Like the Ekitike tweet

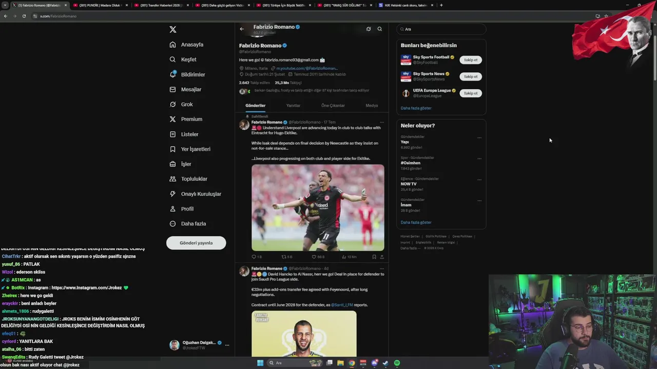tap(318, 257)
